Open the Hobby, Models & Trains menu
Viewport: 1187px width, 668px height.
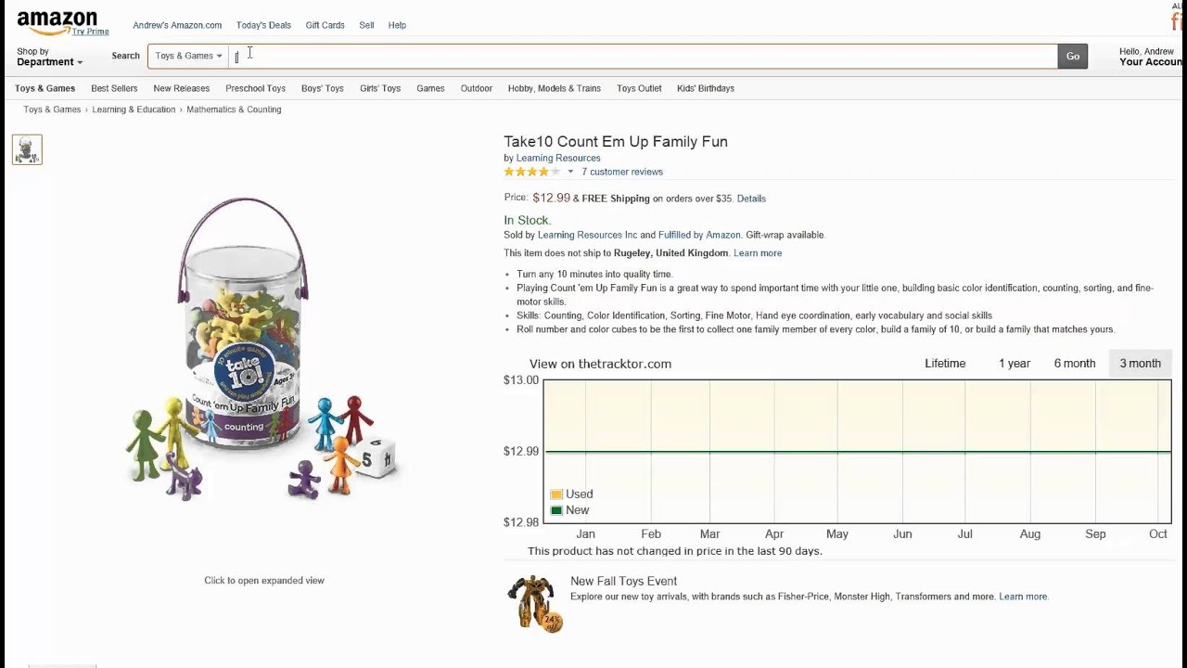[x=554, y=88]
